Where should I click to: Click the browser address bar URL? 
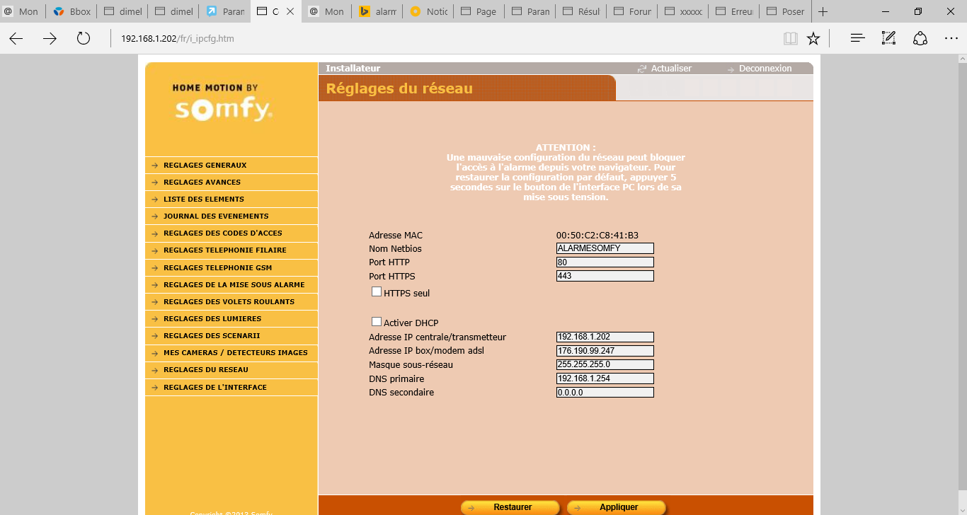[177, 38]
